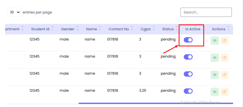243x107 pixels.
Task: Toggle Is Active switch in first row
Action: tap(188, 40)
